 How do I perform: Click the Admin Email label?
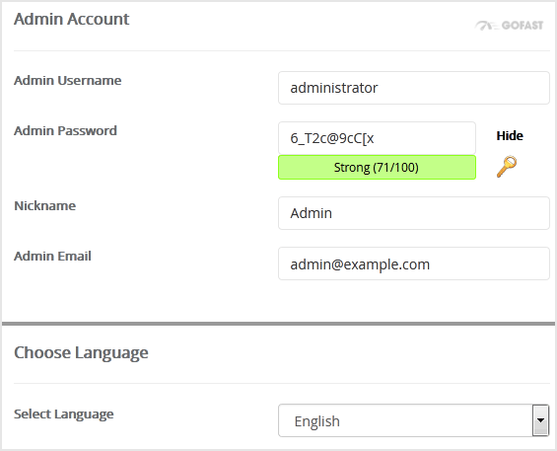coord(52,256)
